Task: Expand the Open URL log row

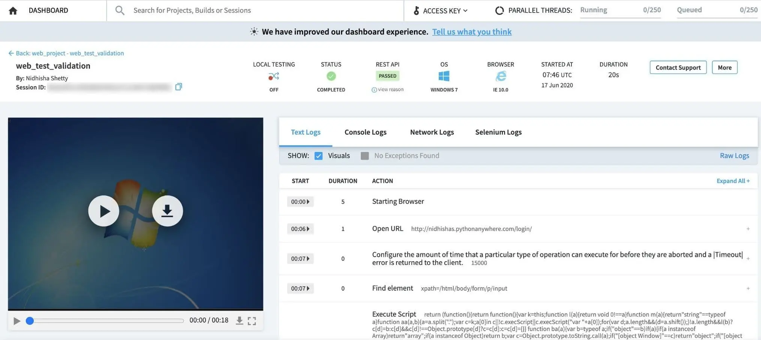Action: pyautogui.click(x=748, y=229)
